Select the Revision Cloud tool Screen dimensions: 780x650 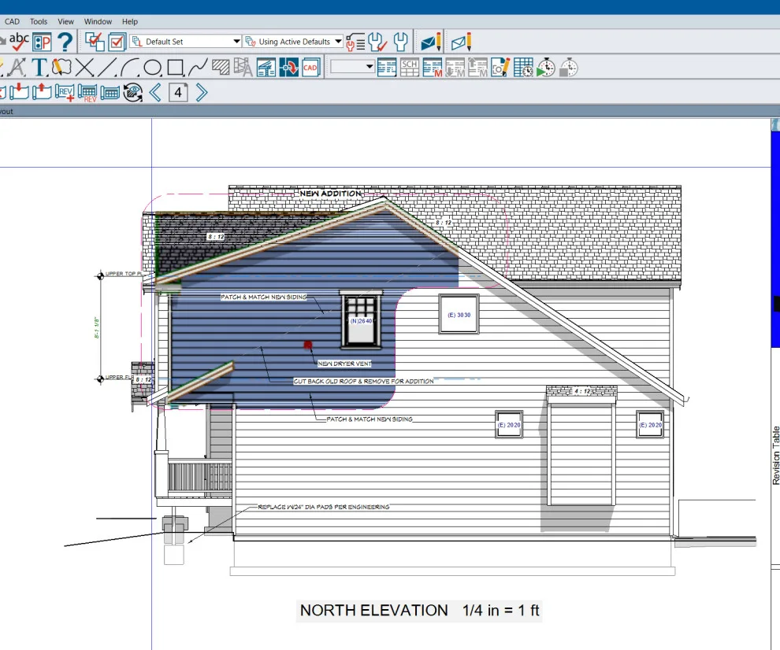[x=61, y=67]
